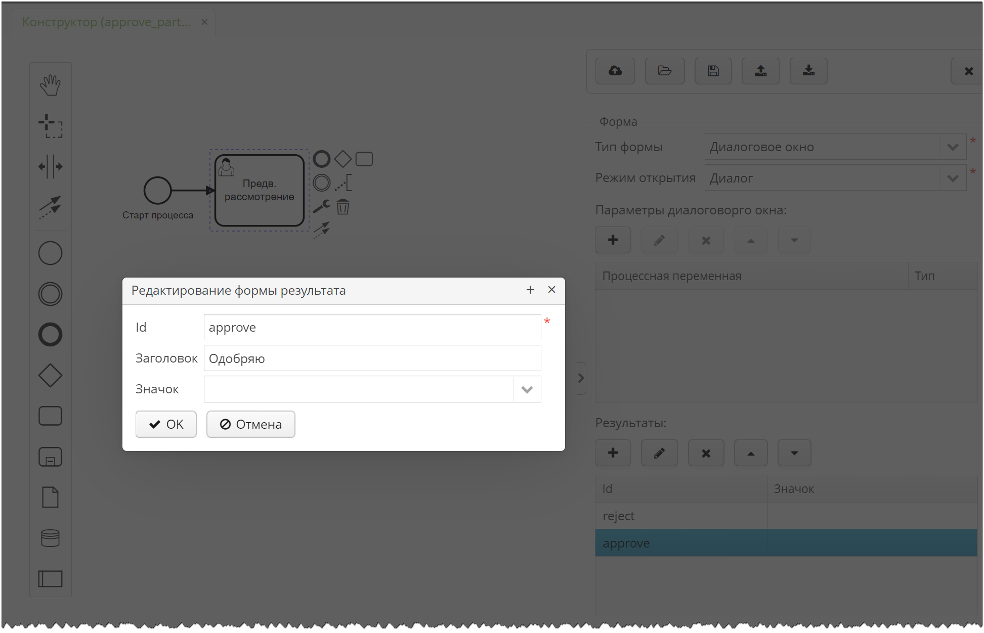Image resolution: width=984 pixels, height=633 pixels.
Task: Select the hand tool in palette
Action: (50, 85)
